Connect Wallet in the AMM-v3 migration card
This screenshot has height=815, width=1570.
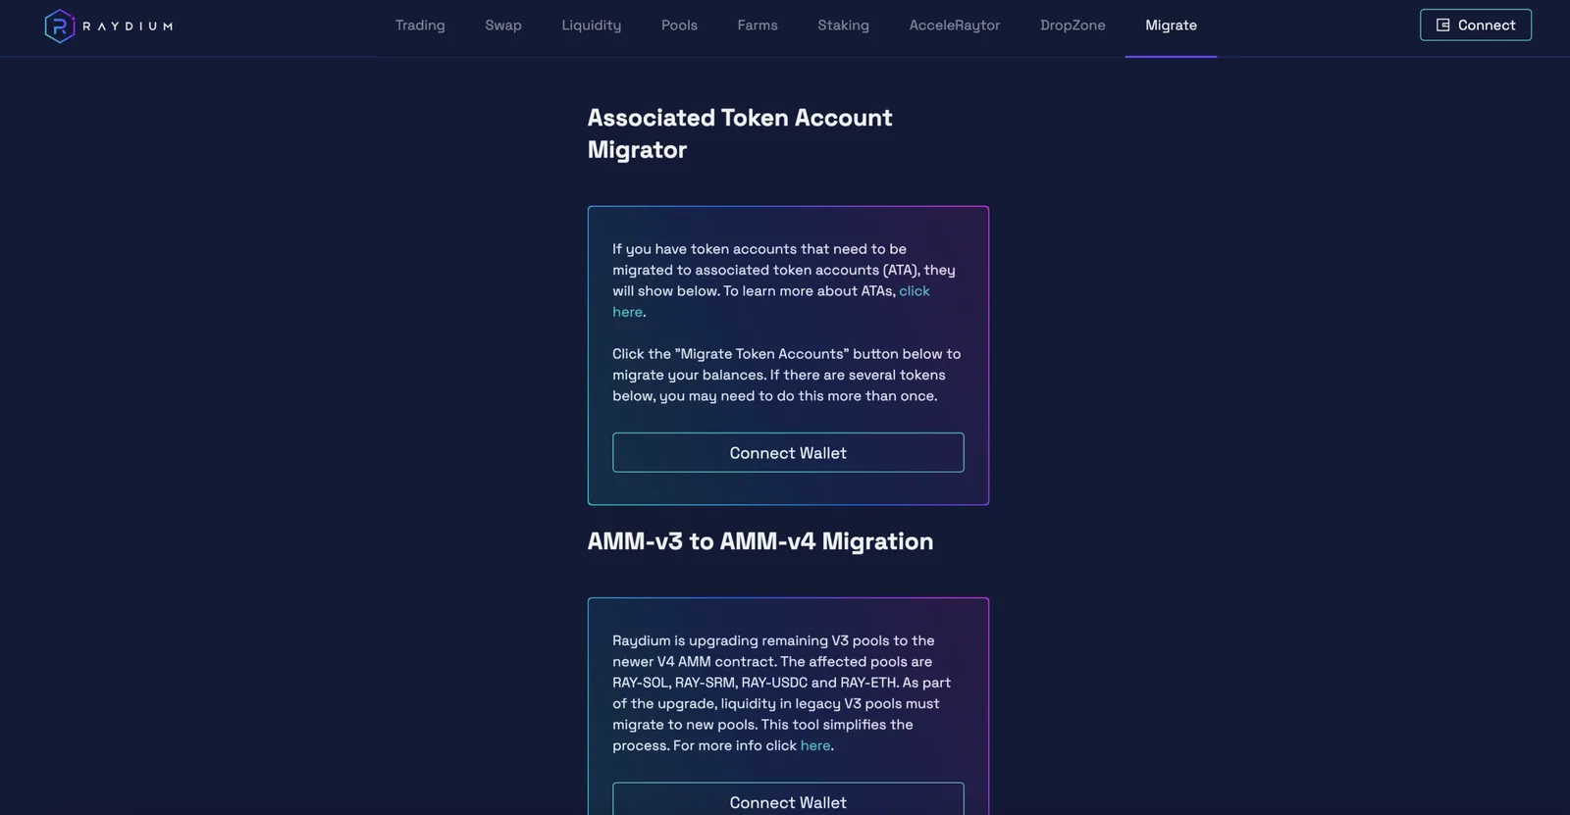788,799
